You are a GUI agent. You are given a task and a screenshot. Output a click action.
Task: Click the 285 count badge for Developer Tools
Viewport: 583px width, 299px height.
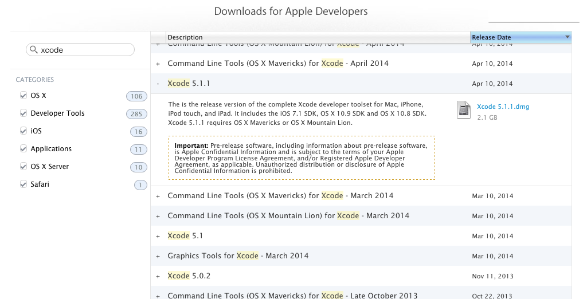[x=136, y=114]
